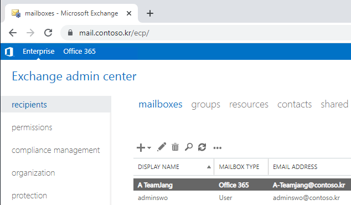This screenshot has width=351, height=205.
Task: Open the shared tab
Action: click(334, 104)
